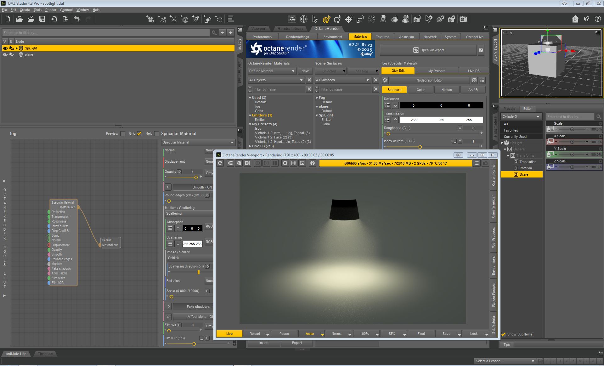Create a new camera from the toolbar

pyautogui.click(x=150, y=19)
